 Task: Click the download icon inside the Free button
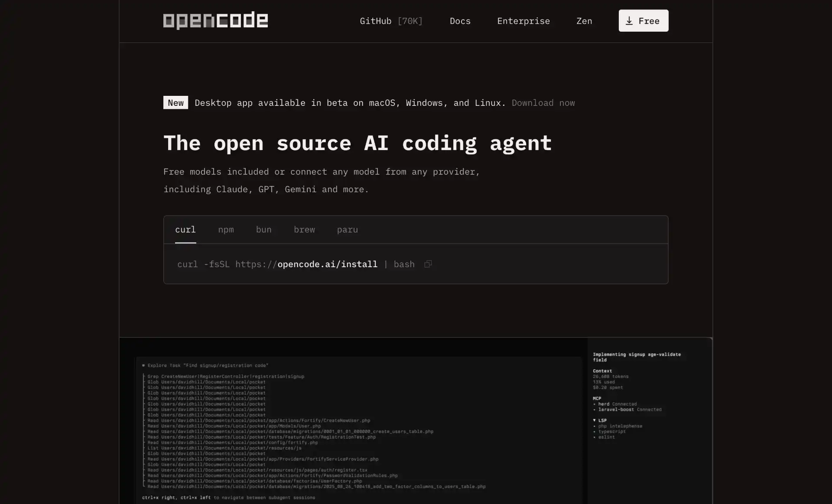point(629,20)
